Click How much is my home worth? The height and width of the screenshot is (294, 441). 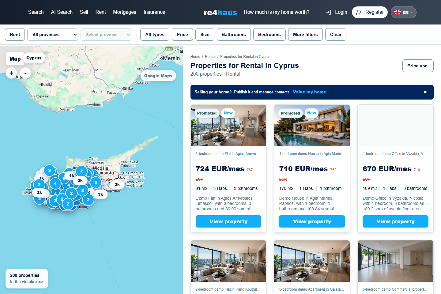[277, 12]
